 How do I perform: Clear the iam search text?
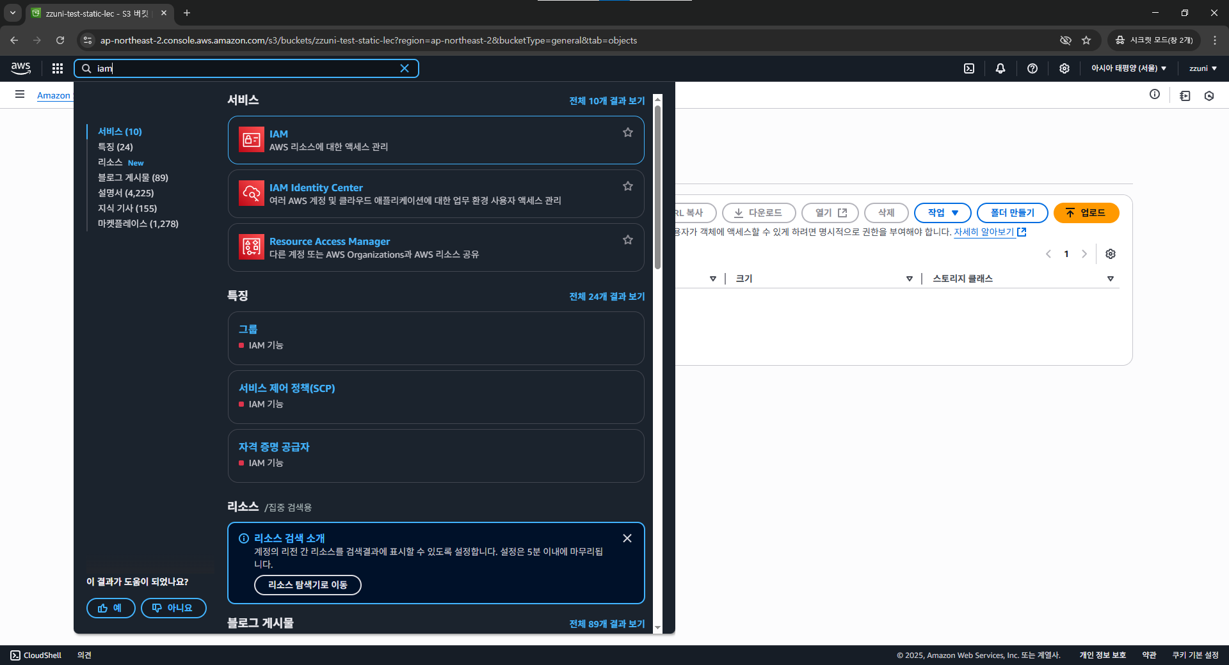pyautogui.click(x=405, y=68)
